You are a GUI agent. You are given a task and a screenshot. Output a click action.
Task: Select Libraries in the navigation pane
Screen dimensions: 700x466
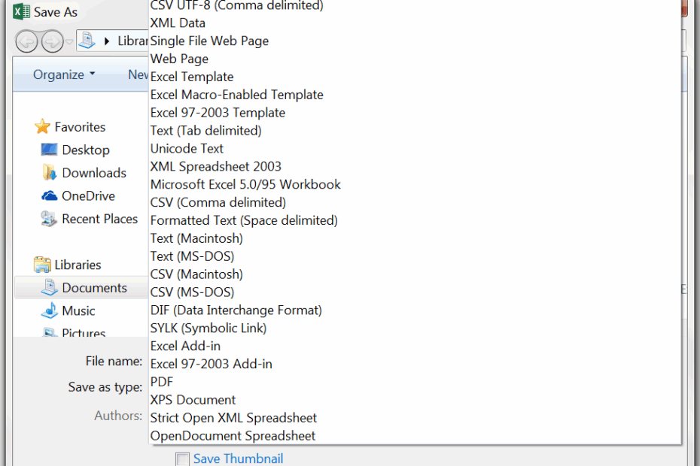click(x=78, y=265)
